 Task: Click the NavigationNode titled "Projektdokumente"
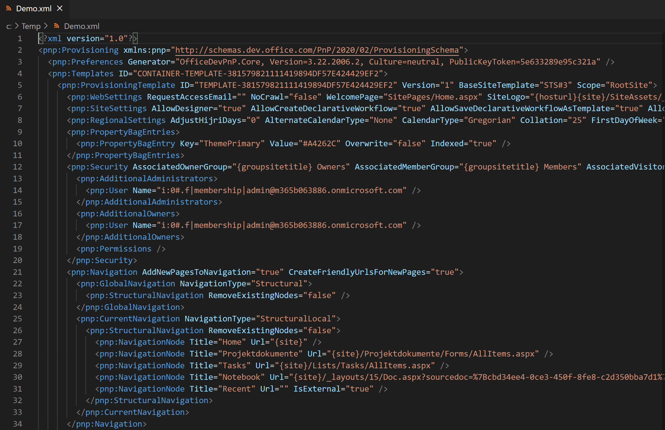pos(324,354)
